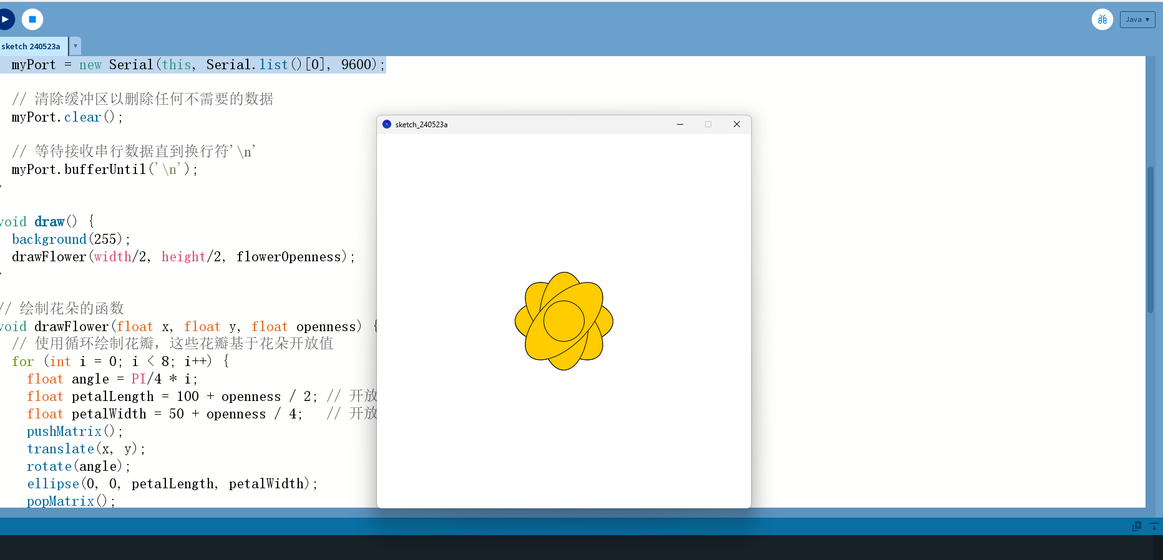Click the popMatrix() call

click(71, 501)
